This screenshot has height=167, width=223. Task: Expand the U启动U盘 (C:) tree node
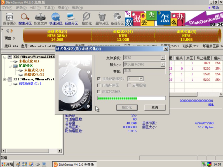coord(10,84)
